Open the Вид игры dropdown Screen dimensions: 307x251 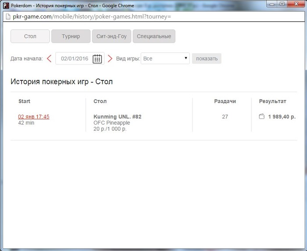click(165, 58)
